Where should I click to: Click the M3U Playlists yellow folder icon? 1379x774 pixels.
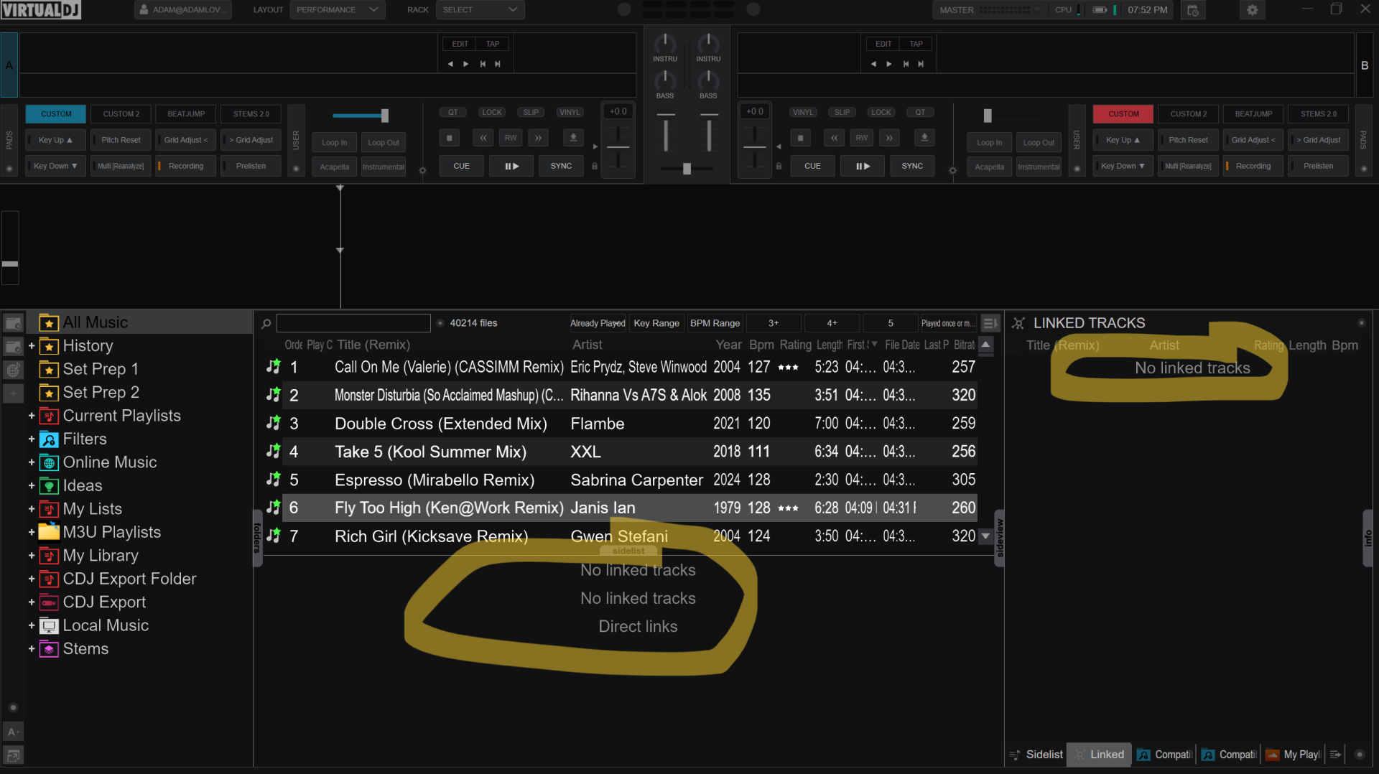49,532
